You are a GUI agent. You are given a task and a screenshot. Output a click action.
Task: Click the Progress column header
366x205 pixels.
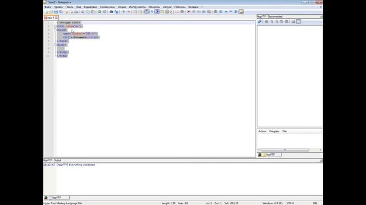pos(274,132)
